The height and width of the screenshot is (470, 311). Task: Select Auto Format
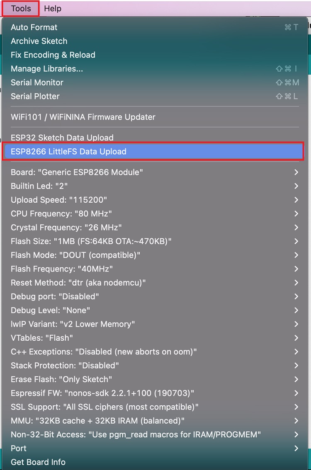pyautogui.click(x=34, y=27)
